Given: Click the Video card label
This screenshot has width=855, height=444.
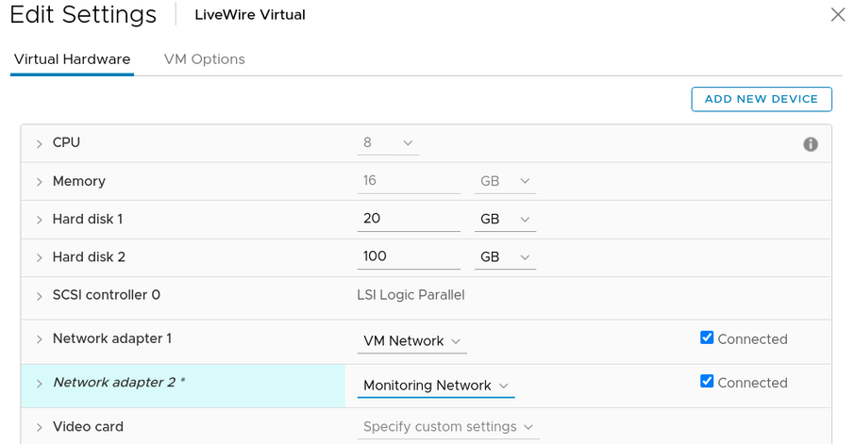Looking at the screenshot, I should (88, 427).
